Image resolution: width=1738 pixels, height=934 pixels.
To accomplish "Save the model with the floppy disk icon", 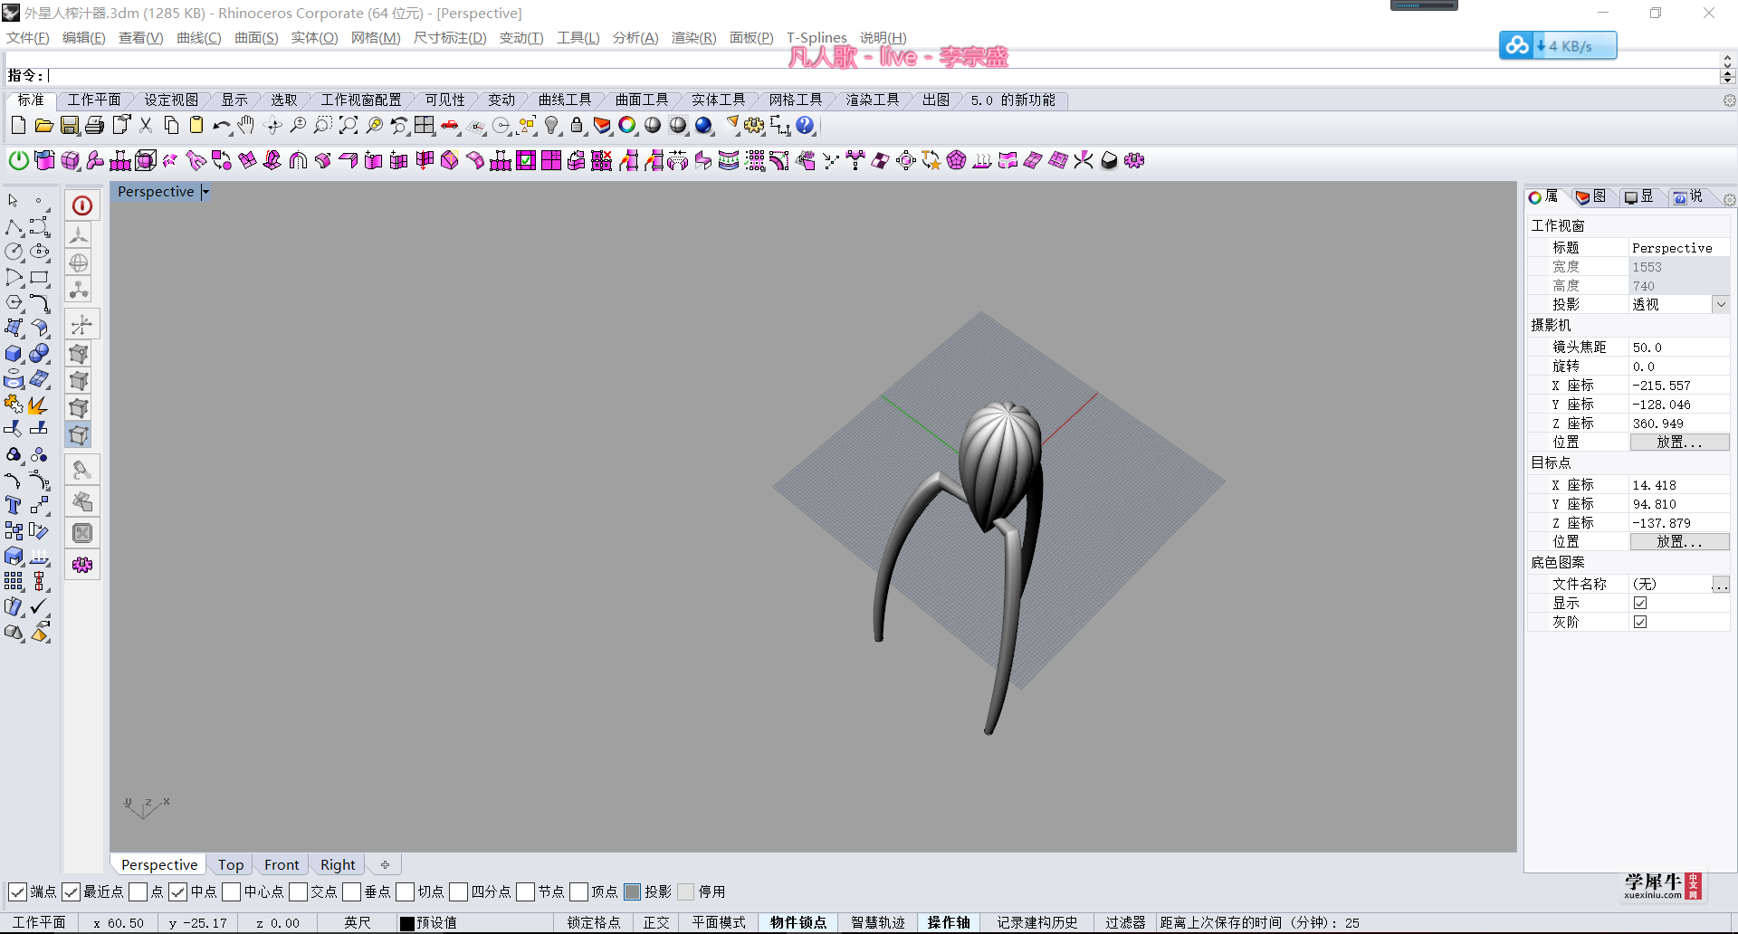I will point(69,126).
